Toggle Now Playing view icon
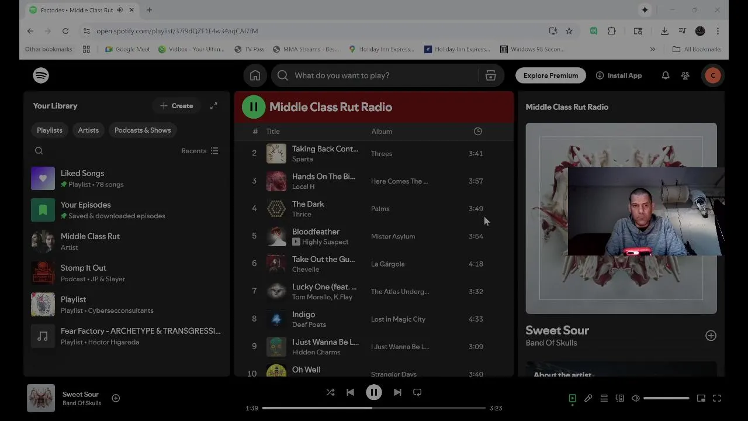Screen dimensions: 748x421 tap(573, 398)
